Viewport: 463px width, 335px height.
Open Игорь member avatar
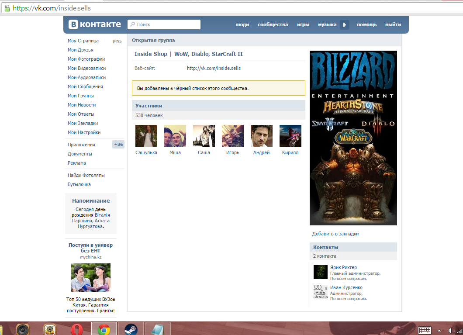[233, 136]
